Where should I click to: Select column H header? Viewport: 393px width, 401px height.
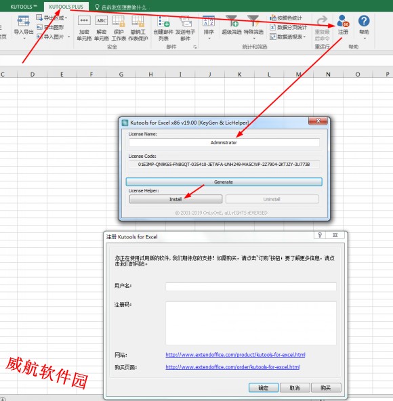click(x=150, y=75)
